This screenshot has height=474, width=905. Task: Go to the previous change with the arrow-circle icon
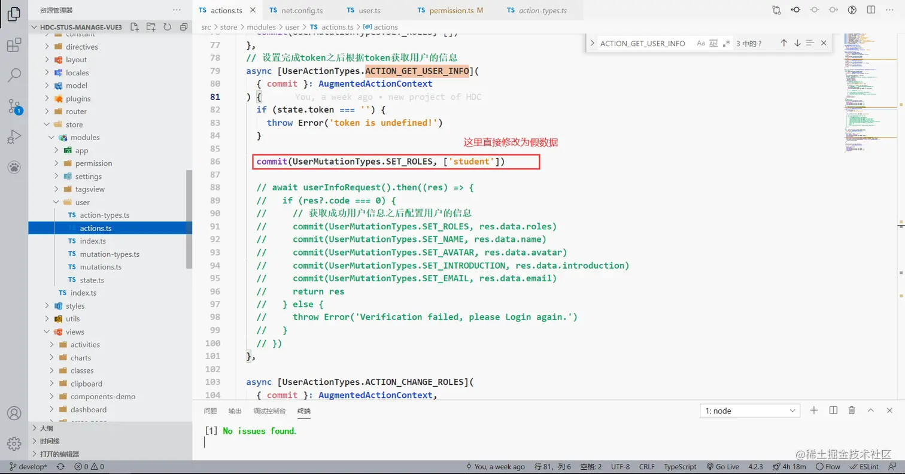[795, 10]
